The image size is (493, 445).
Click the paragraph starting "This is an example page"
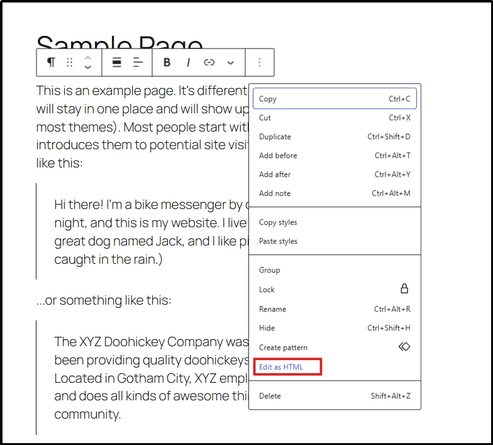[x=142, y=127]
